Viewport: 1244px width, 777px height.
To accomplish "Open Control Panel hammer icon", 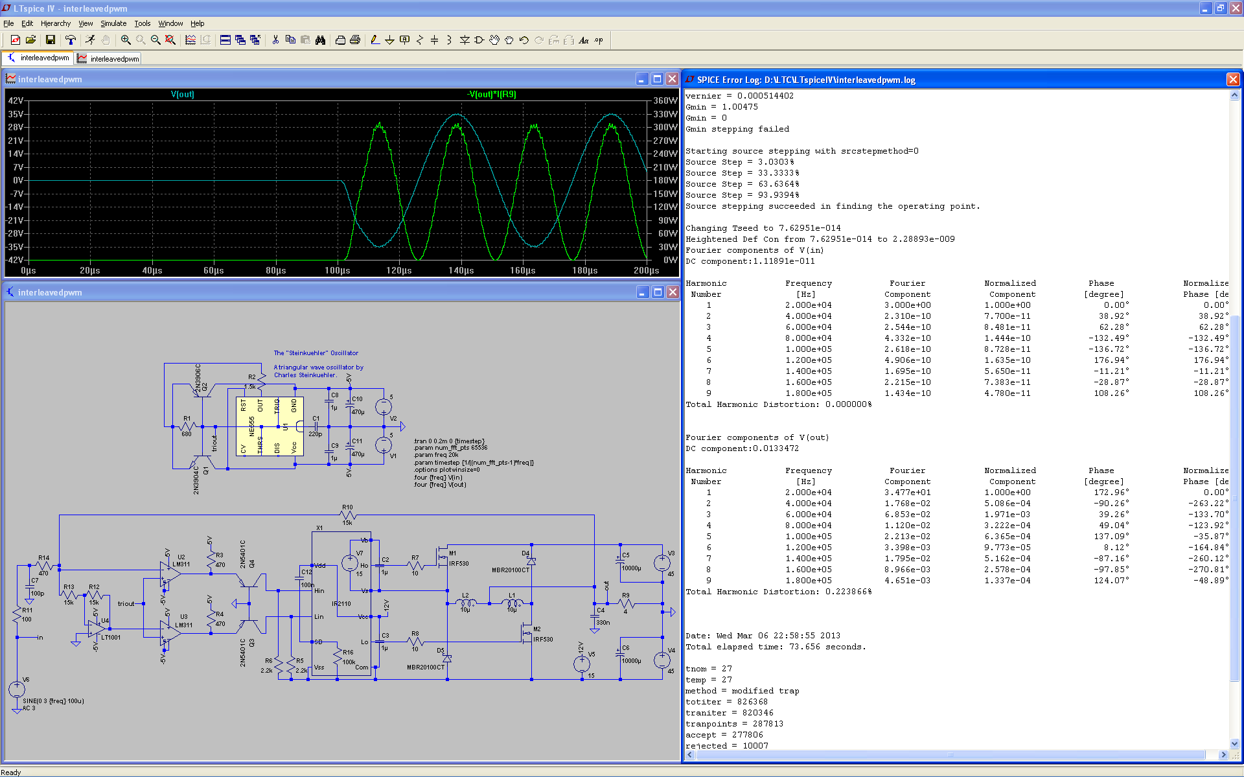I will [71, 40].
